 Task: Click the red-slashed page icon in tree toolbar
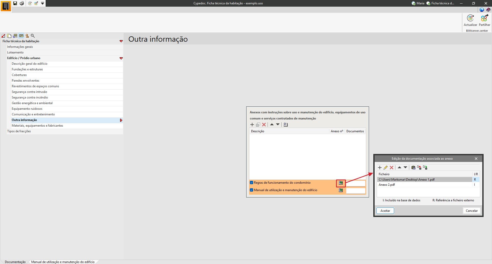click(x=3, y=36)
